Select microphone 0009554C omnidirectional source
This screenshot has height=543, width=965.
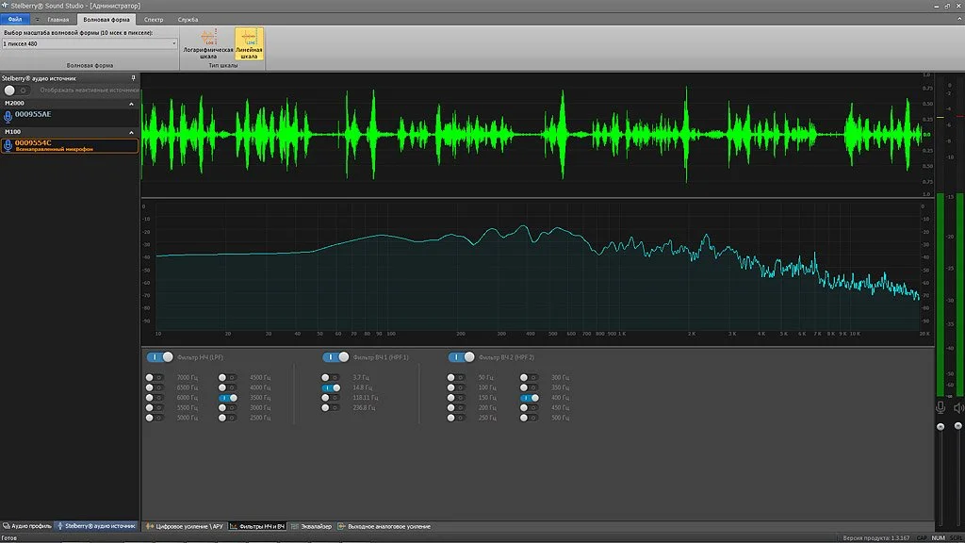coord(69,145)
